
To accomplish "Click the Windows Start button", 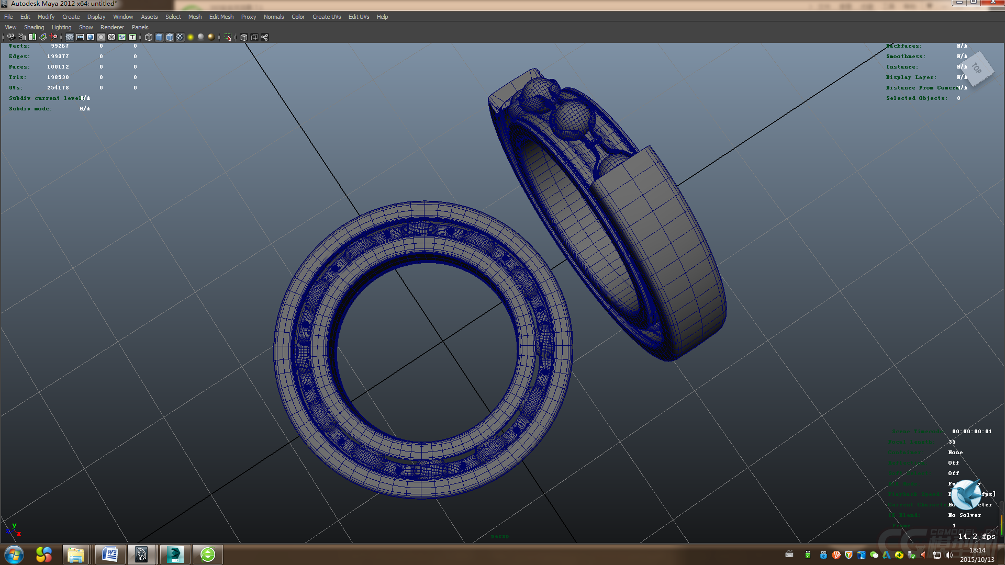I will click(x=14, y=555).
